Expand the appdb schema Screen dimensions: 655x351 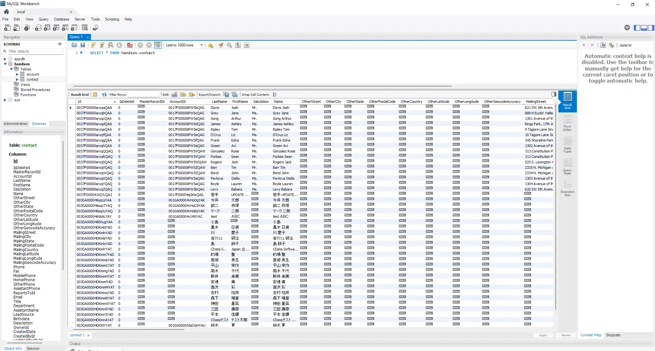point(5,59)
